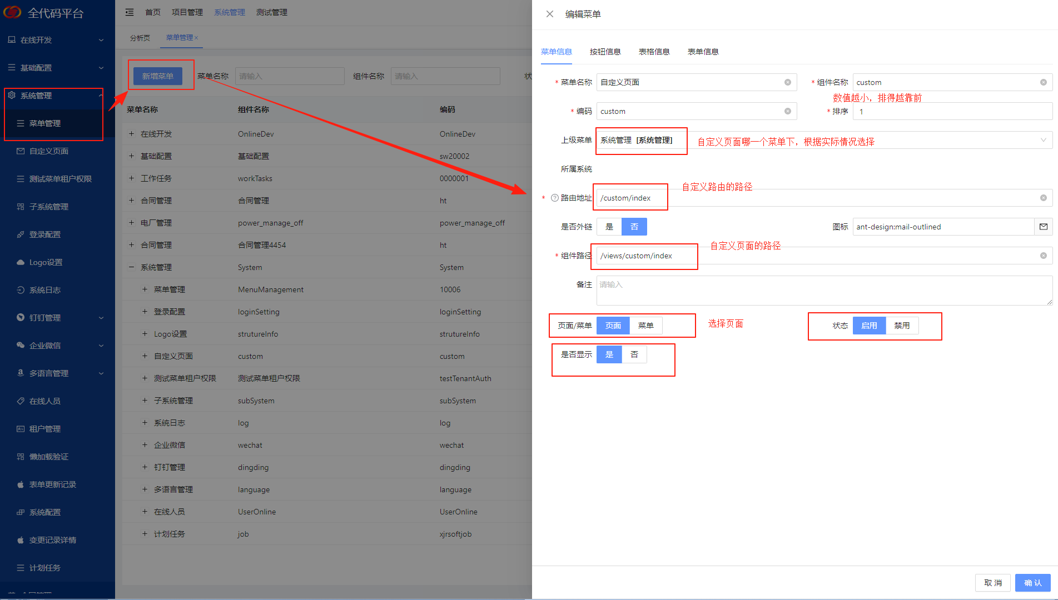Click into the 备注 text area
Screen dimensions: 1058x600
point(823,291)
